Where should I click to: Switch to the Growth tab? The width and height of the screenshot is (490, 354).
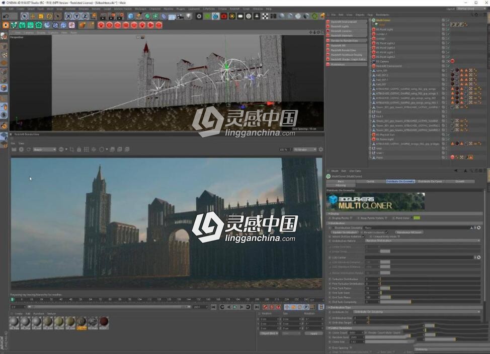(x=460, y=181)
